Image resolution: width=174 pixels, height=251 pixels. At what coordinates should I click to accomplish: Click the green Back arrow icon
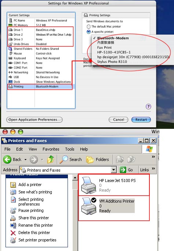click(x=7, y=159)
